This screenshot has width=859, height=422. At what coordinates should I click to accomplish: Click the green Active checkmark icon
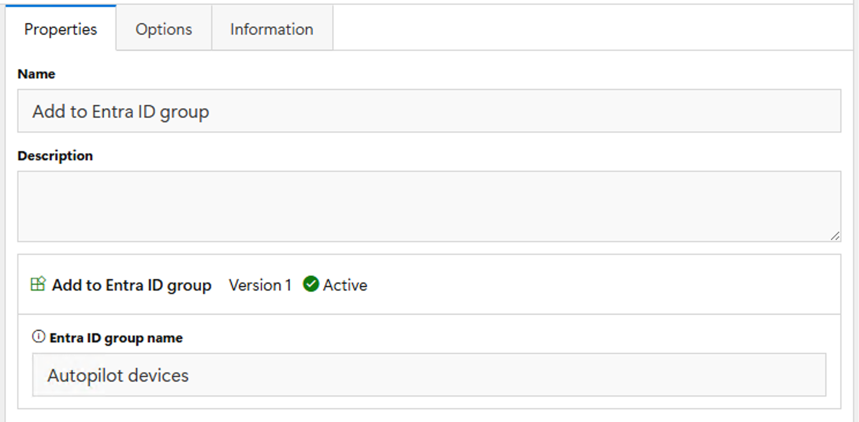pos(311,284)
